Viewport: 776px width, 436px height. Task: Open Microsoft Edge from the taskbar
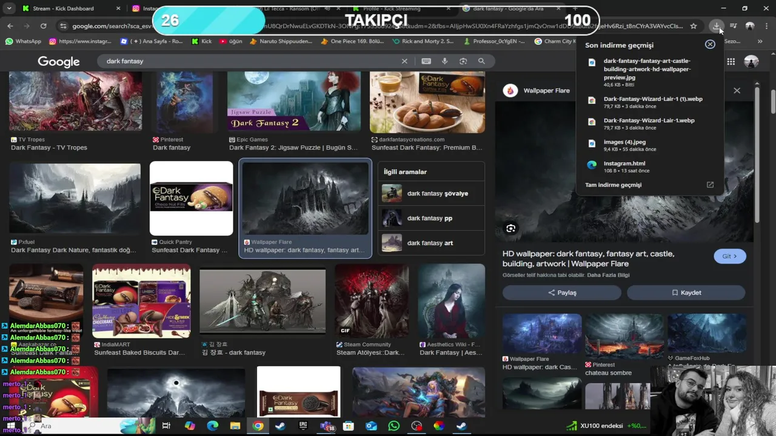[212, 426]
